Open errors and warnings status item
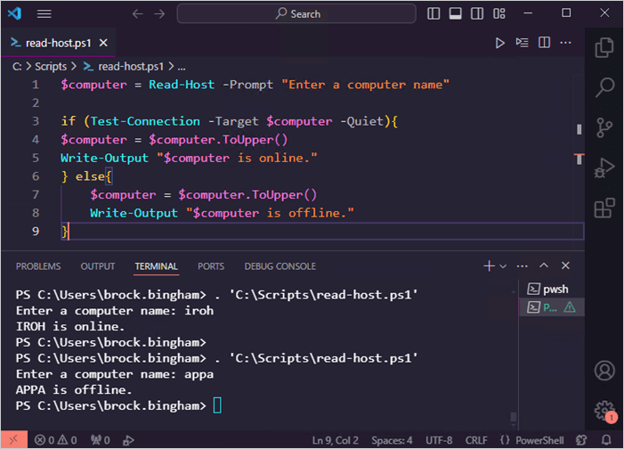The height and width of the screenshot is (449, 624). click(55, 440)
